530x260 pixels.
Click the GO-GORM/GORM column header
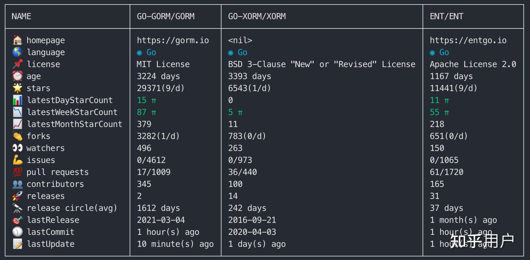[166, 16]
